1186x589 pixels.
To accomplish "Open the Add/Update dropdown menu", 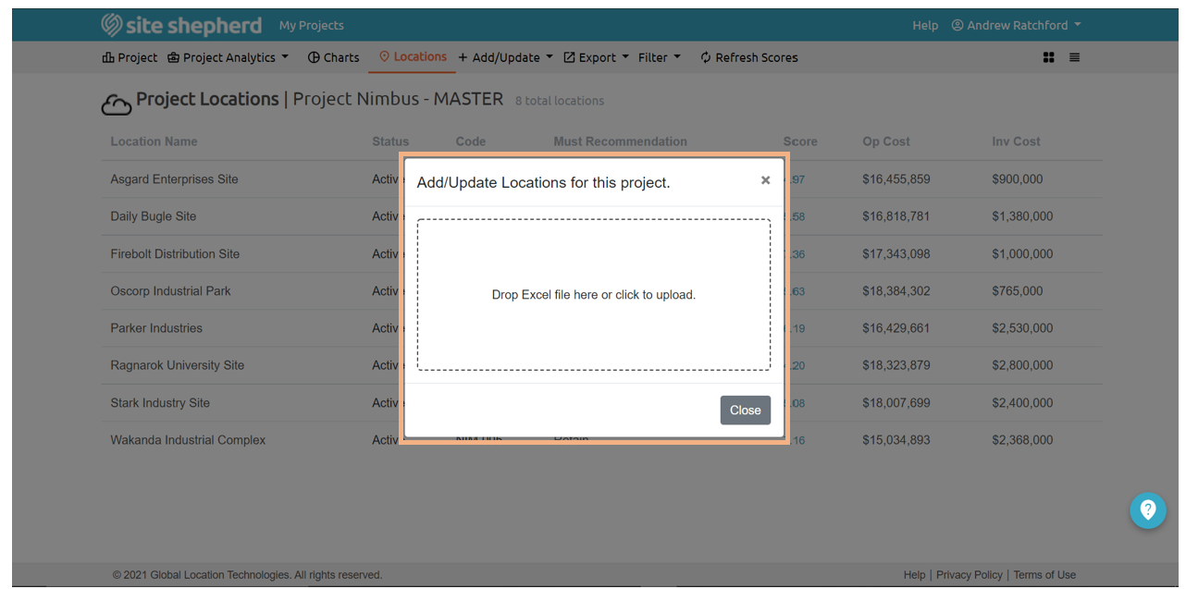I will (x=505, y=57).
